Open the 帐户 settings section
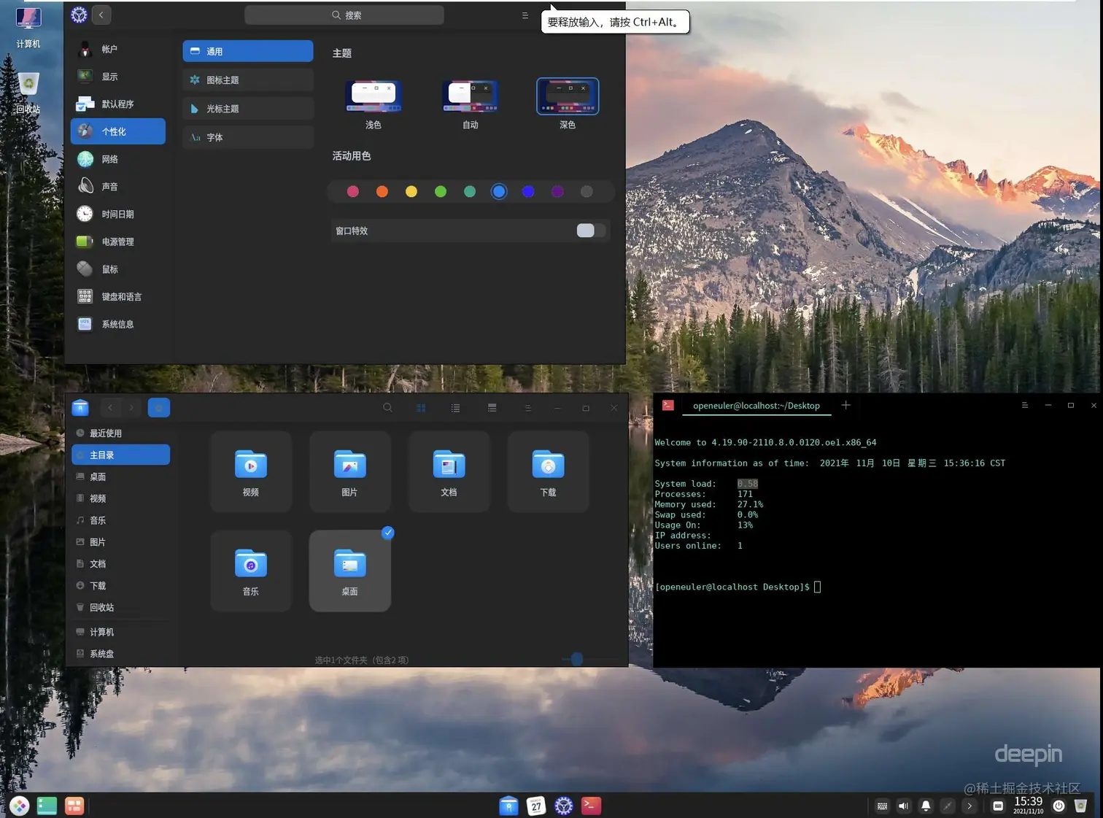The width and height of the screenshot is (1103, 818). (118, 49)
